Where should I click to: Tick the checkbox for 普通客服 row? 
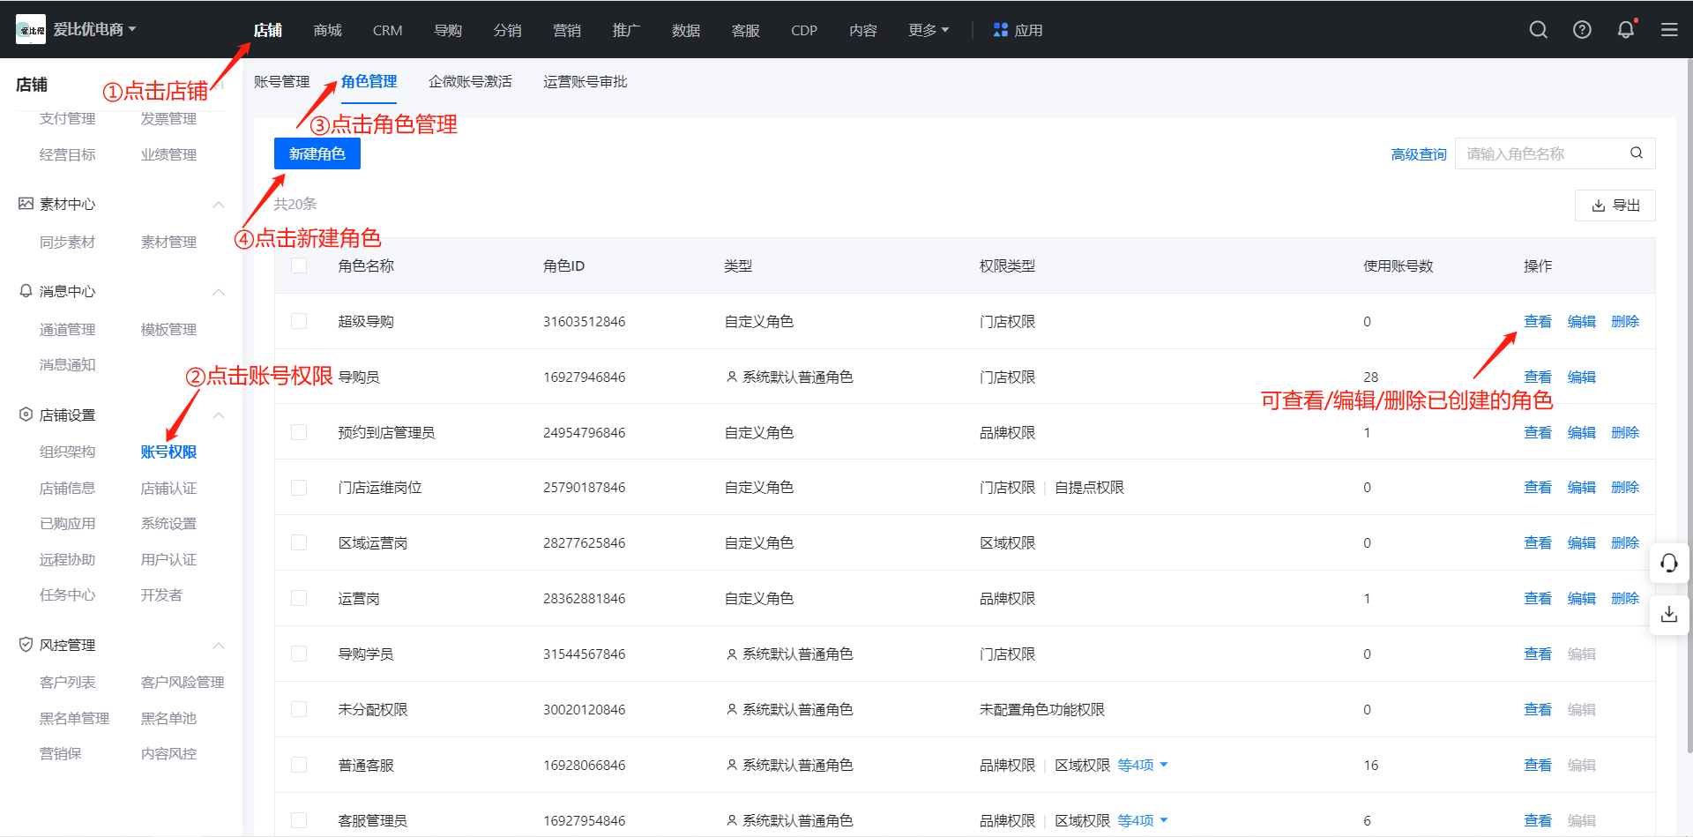point(299,765)
